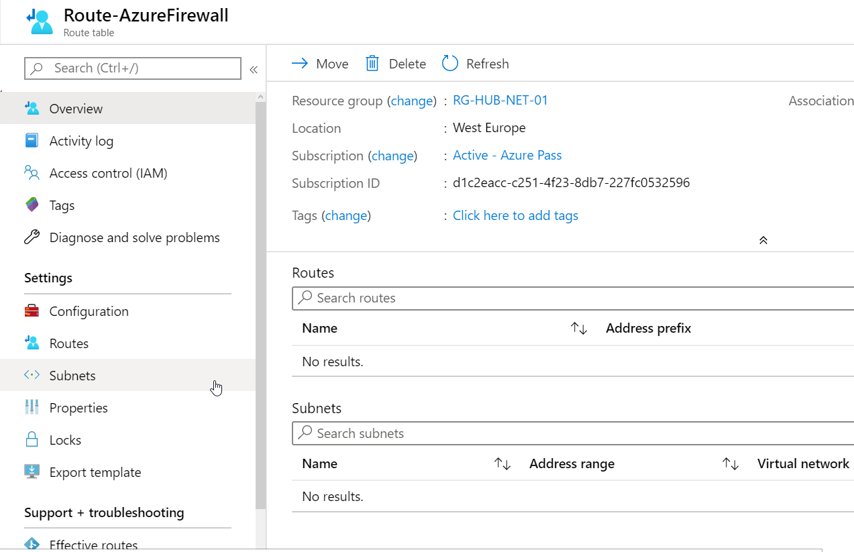Click the Address prefix column header
Image resolution: width=854 pixels, height=552 pixels.
pos(648,328)
